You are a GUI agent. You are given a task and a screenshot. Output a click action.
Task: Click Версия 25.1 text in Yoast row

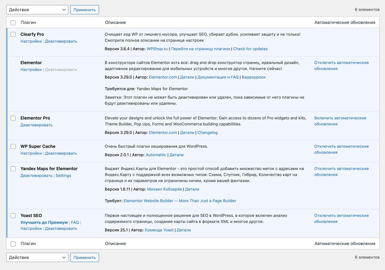coord(116,230)
